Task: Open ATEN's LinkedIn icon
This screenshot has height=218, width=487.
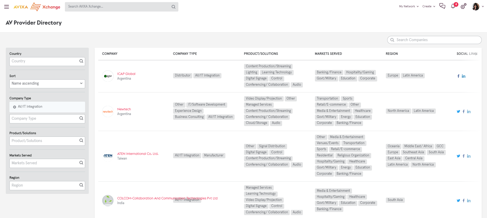Action: [469, 156]
